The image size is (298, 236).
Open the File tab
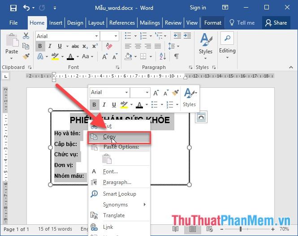(13, 23)
